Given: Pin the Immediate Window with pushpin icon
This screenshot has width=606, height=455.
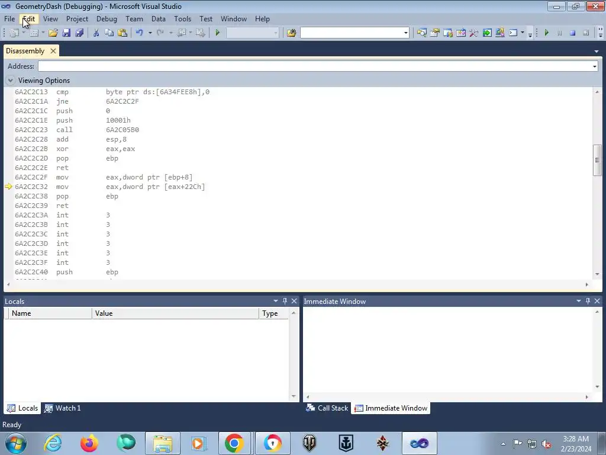Looking at the screenshot, I should [588, 301].
